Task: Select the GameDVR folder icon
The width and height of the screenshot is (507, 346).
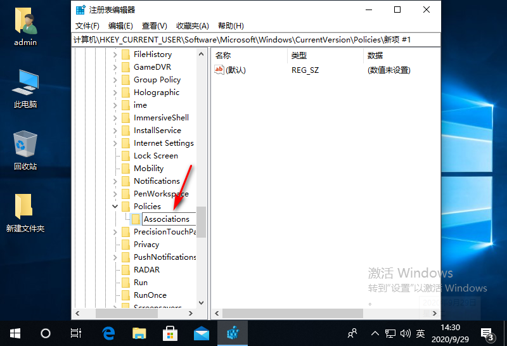Action: tap(125, 67)
